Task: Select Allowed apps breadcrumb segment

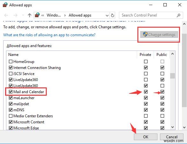Action: pyautogui.click(x=80, y=15)
